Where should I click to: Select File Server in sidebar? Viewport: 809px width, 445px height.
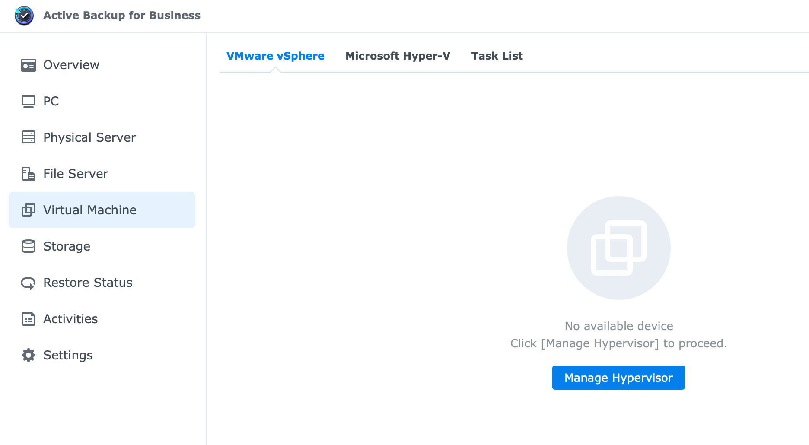(102, 174)
